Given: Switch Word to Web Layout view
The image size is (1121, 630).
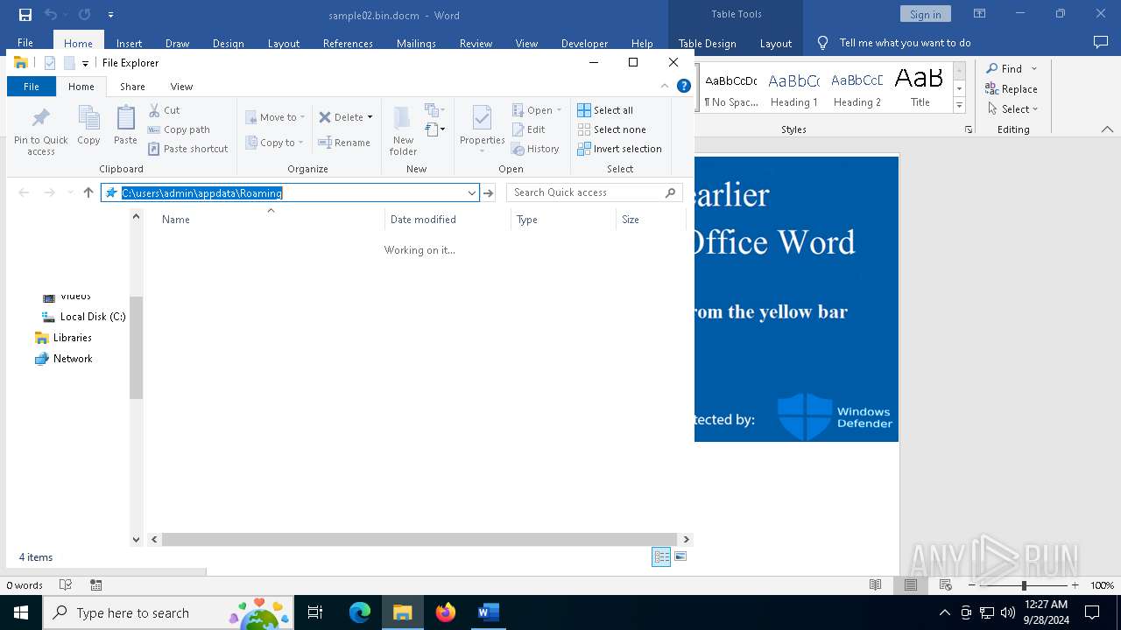Looking at the screenshot, I should click(x=946, y=584).
